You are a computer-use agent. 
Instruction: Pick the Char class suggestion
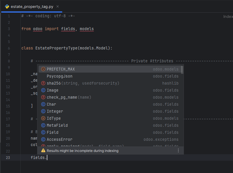[110, 104]
